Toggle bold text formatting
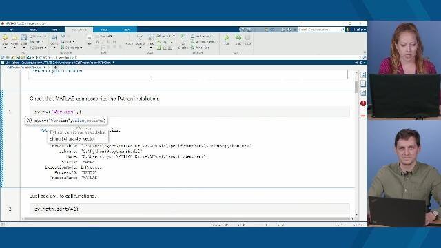 (x=97, y=42)
